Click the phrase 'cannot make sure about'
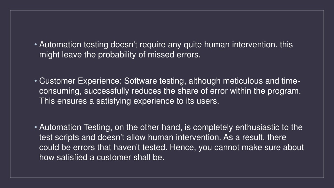The image size is (334, 188). tap(259, 148)
